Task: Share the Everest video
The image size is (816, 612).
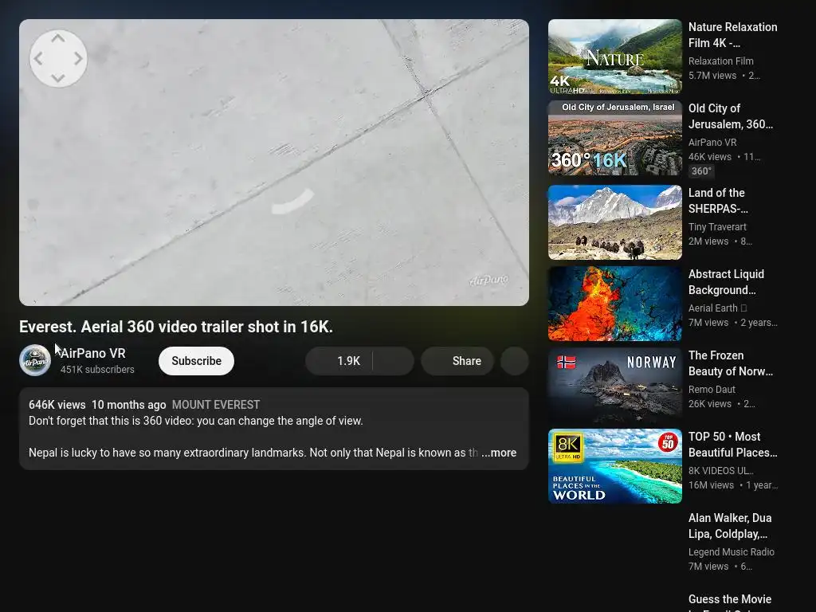Action: [457, 361]
